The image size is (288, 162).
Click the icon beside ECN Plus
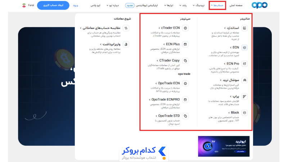point(185,44)
